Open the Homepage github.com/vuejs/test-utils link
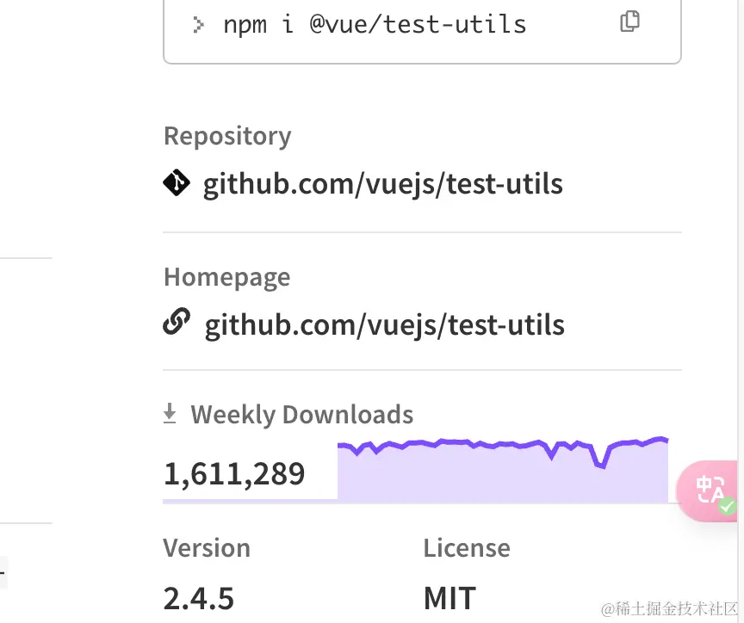The image size is (744, 623). (x=384, y=325)
